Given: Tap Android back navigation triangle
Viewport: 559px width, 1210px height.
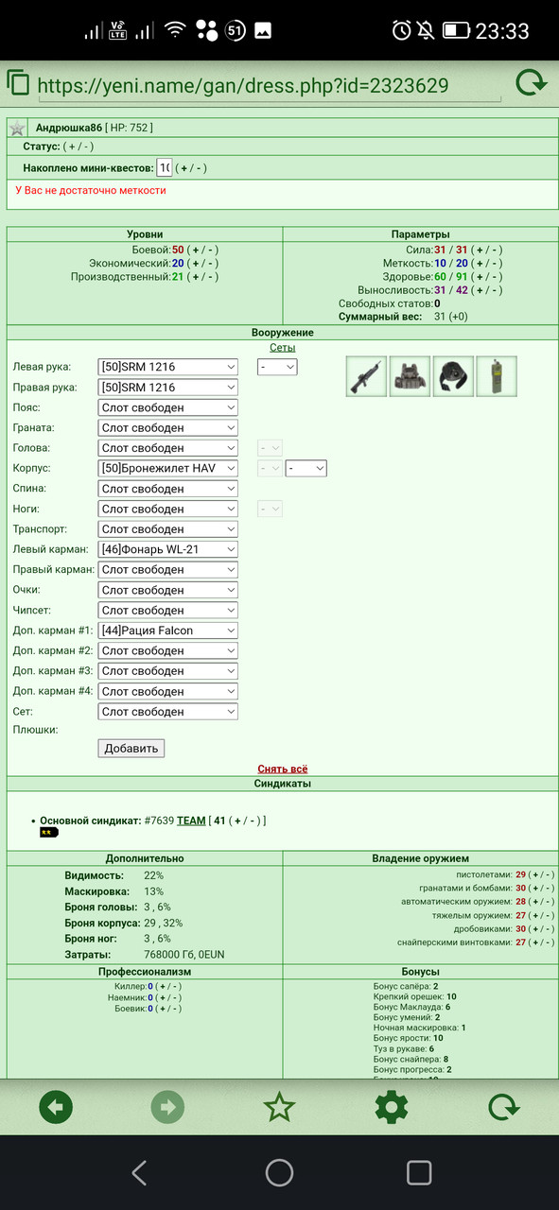Looking at the screenshot, I should [139, 1173].
